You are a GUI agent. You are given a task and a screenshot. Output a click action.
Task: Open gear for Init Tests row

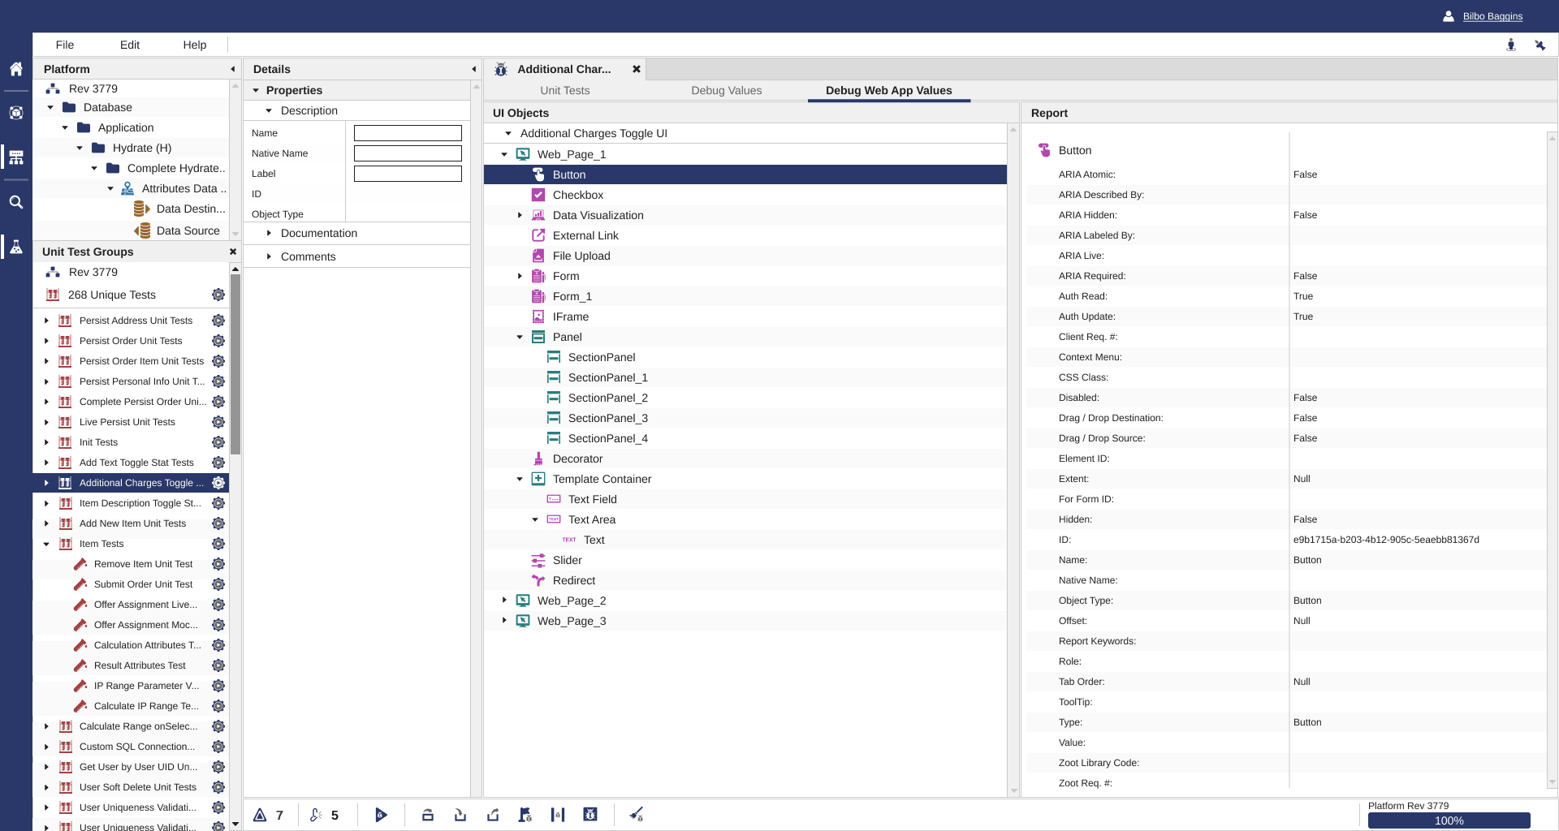[218, 442]
